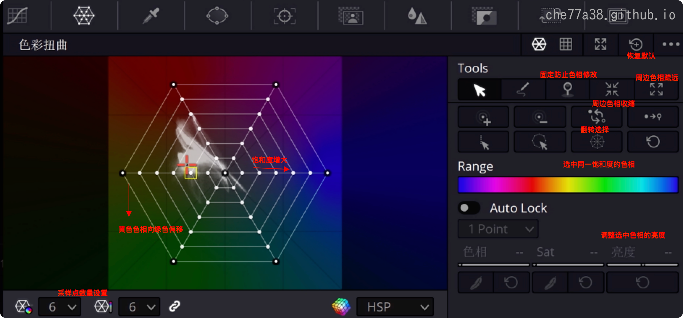The image size is (683, 318).
Task: Switch to Chroma-Luma grid mode
Action: 566,44
